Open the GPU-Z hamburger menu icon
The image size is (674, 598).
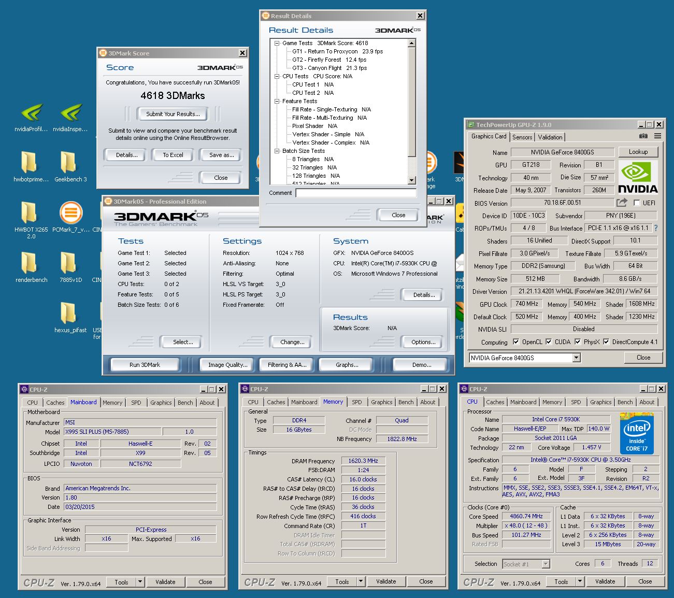(657, 136)
